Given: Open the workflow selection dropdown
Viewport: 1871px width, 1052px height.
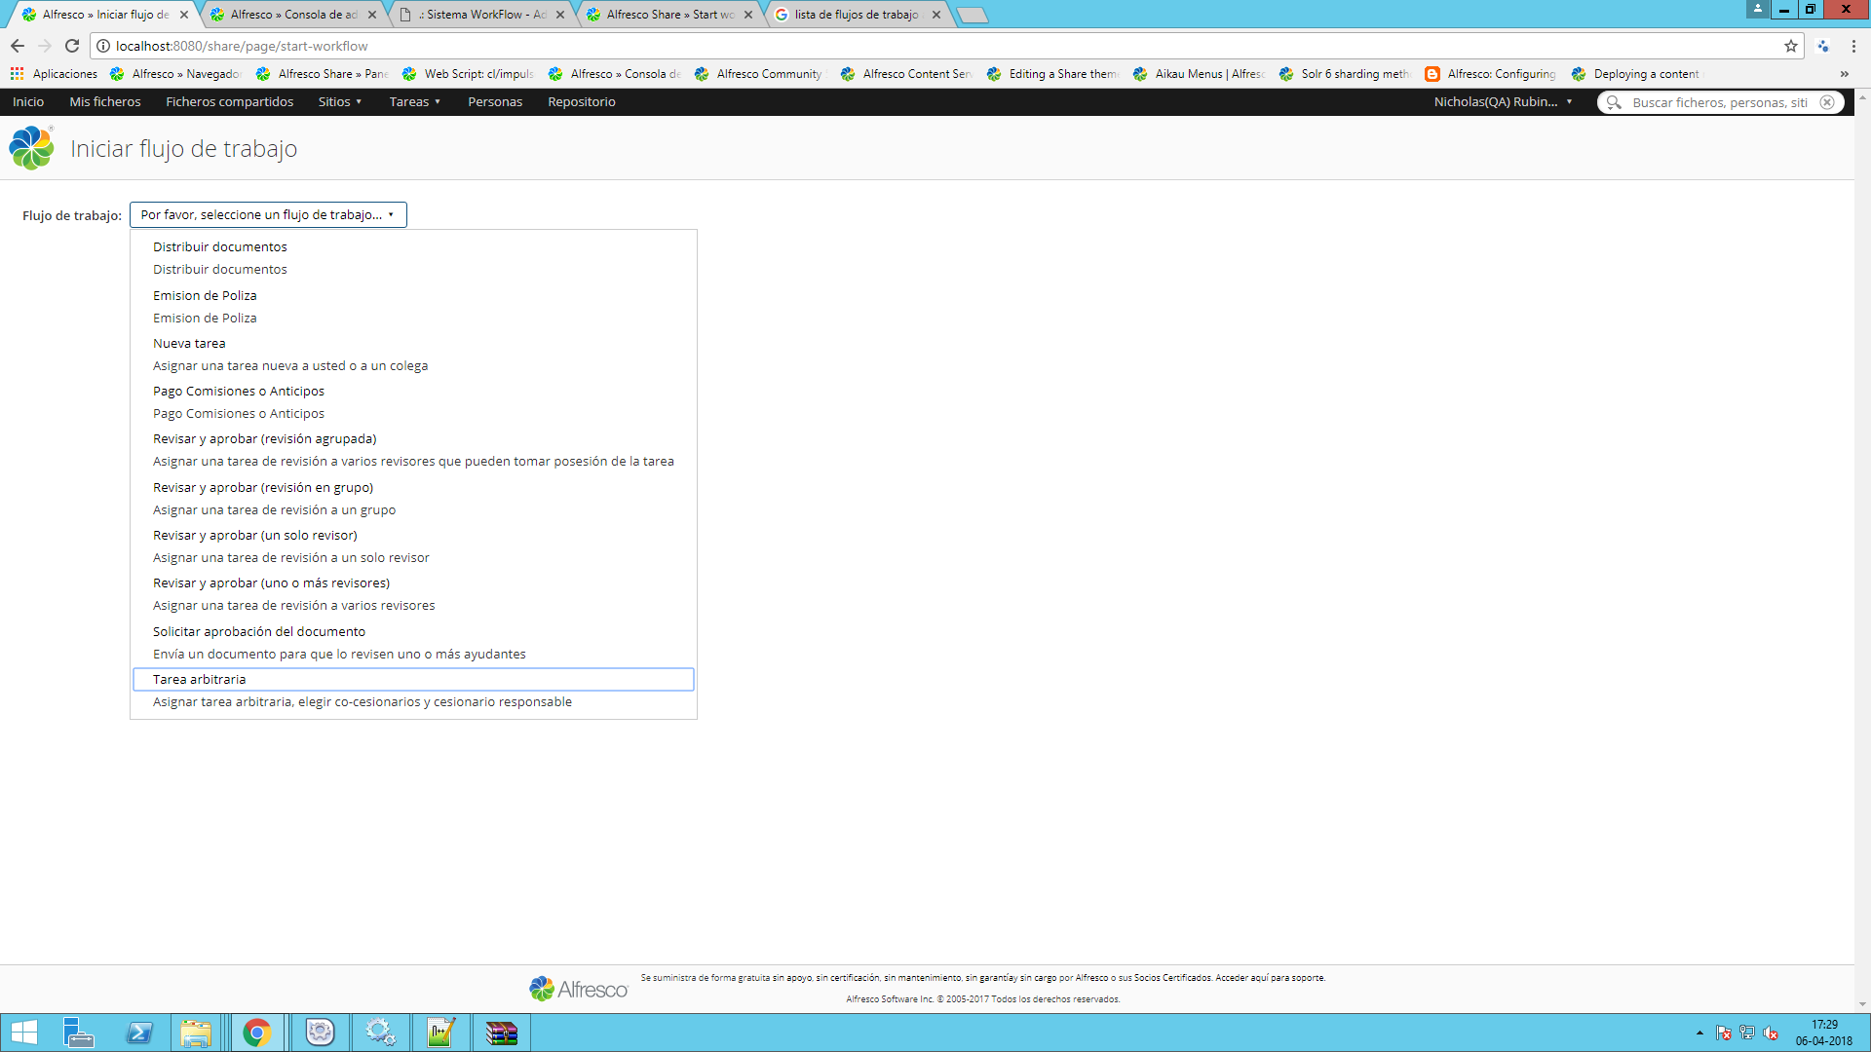Looking at the screenshot, I should [268, 214].
